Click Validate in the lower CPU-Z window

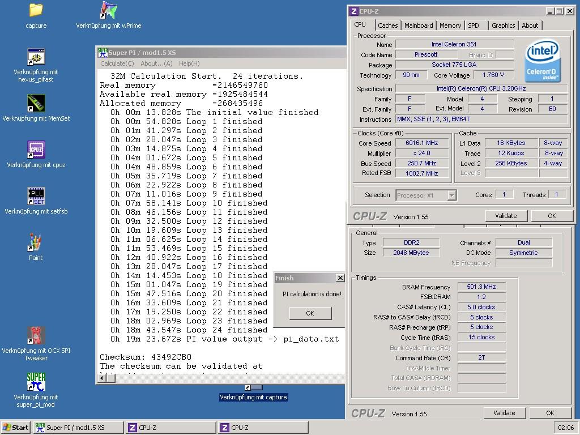tap(504, 413)
